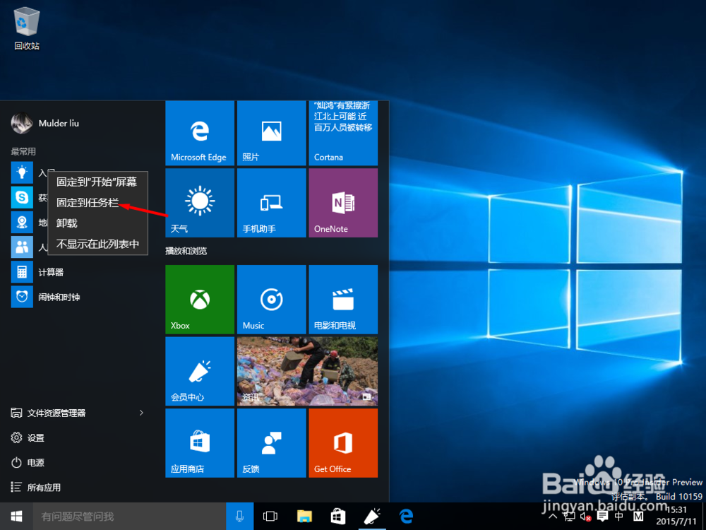Open the 反馈 feedback tile

pyautogui.click(x=272, y=443)
